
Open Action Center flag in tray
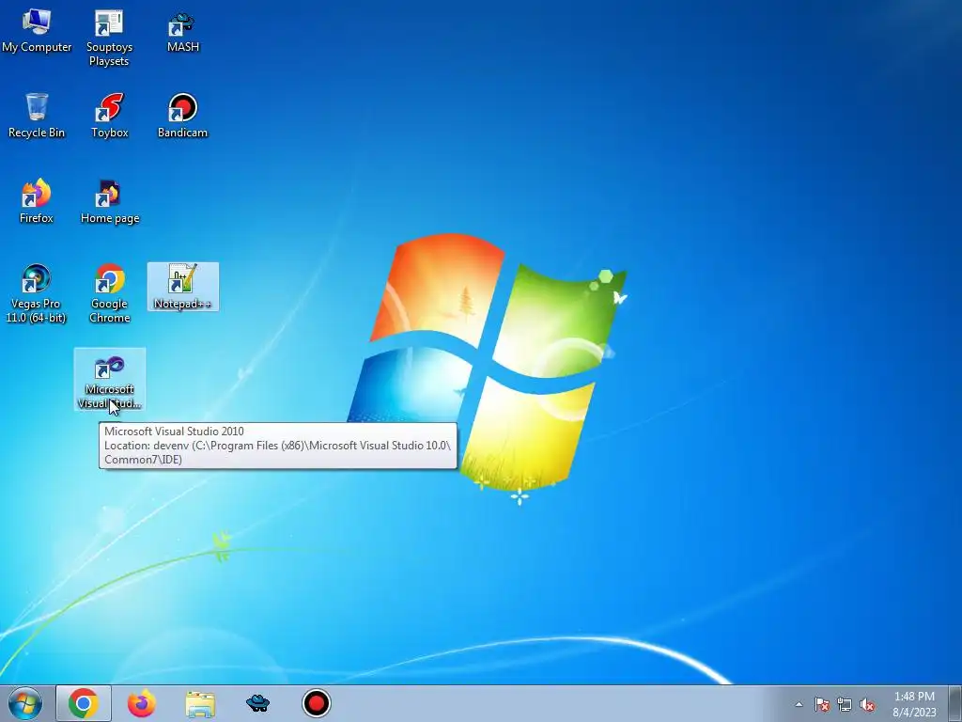[x=822, y=704]
